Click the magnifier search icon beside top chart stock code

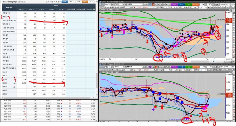coord(113,4)
